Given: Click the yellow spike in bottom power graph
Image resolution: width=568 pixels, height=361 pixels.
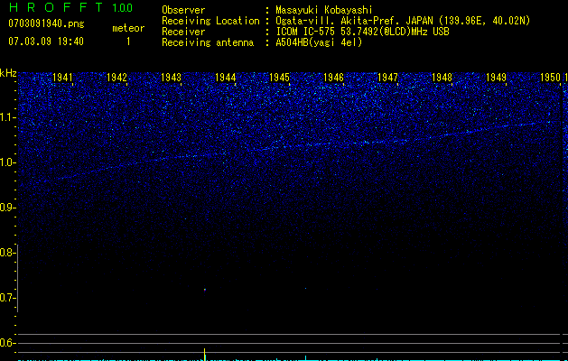Looking at the screenshot, I should point(205,353).
